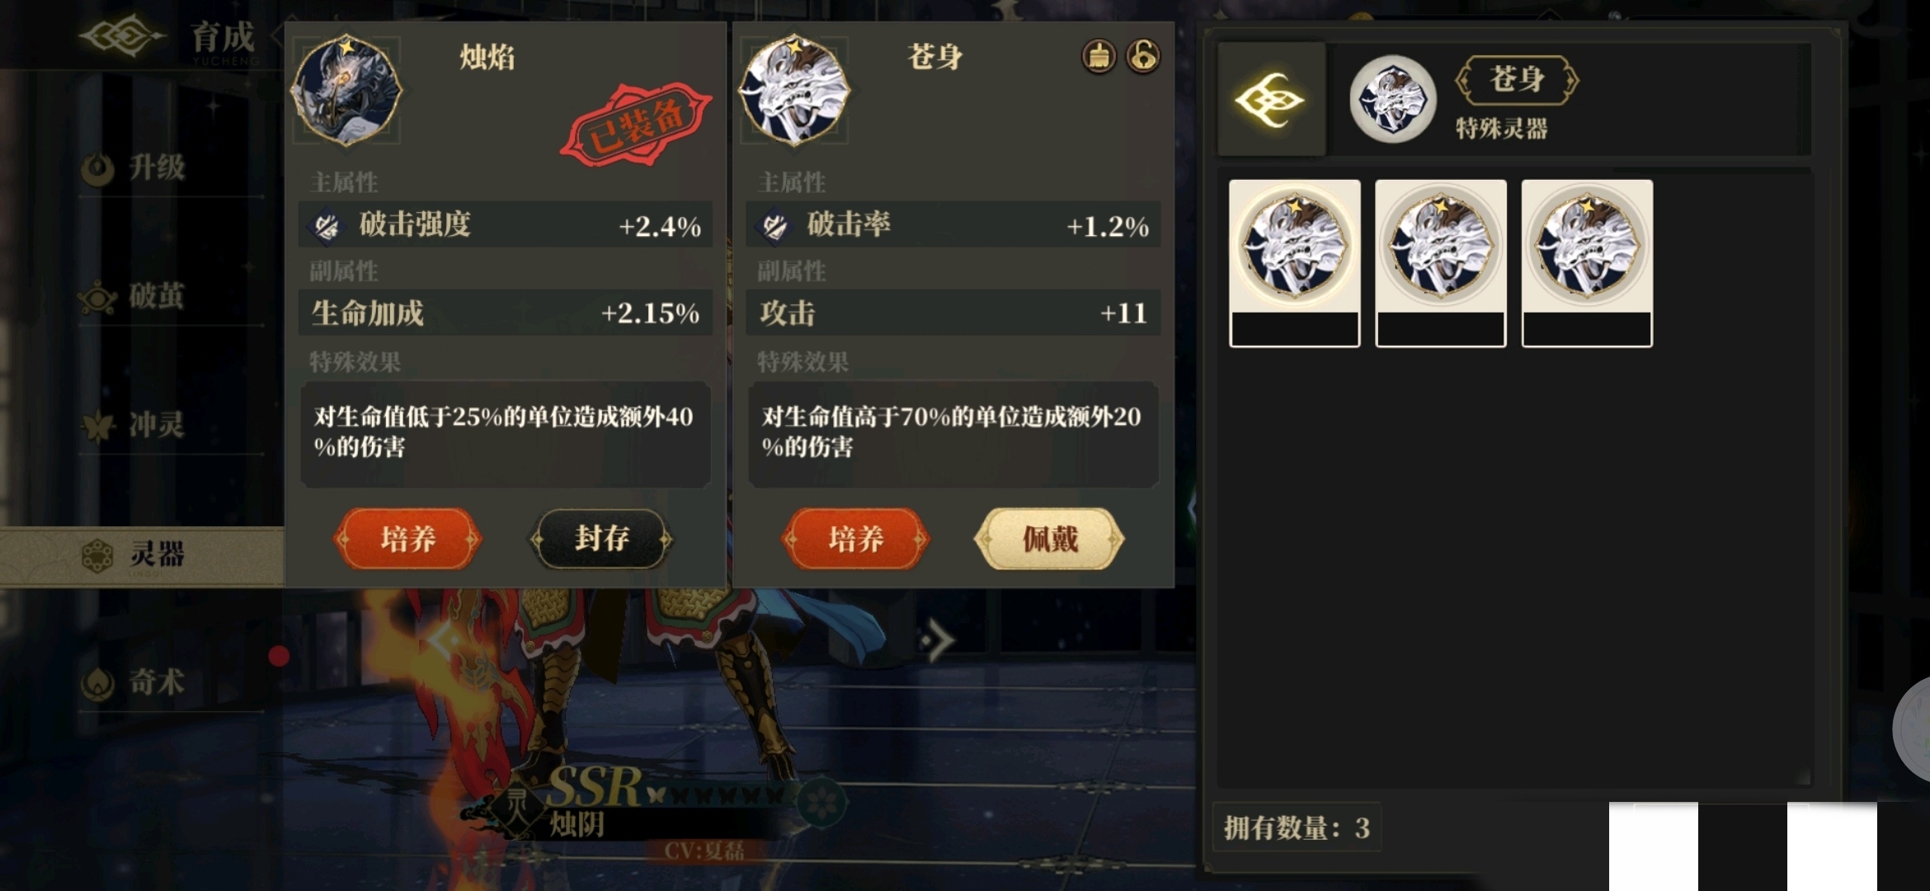Switch to the 冲灵 sidebar tab
Image resolution: width=1930 pixels, height=891 pixels.
coord(136,426)
